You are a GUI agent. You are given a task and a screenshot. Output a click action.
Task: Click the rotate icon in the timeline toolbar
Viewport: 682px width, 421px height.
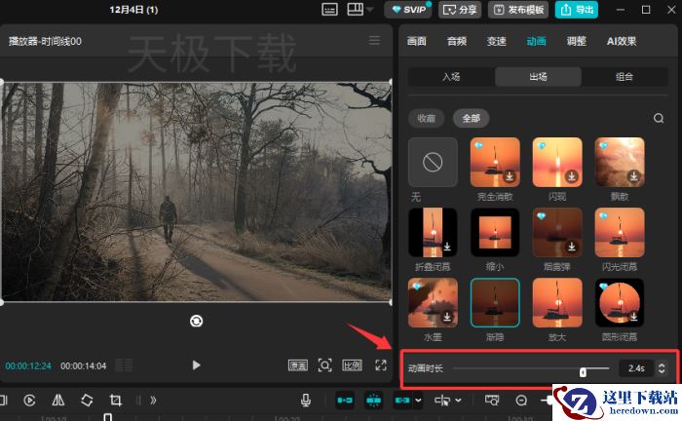87,401
